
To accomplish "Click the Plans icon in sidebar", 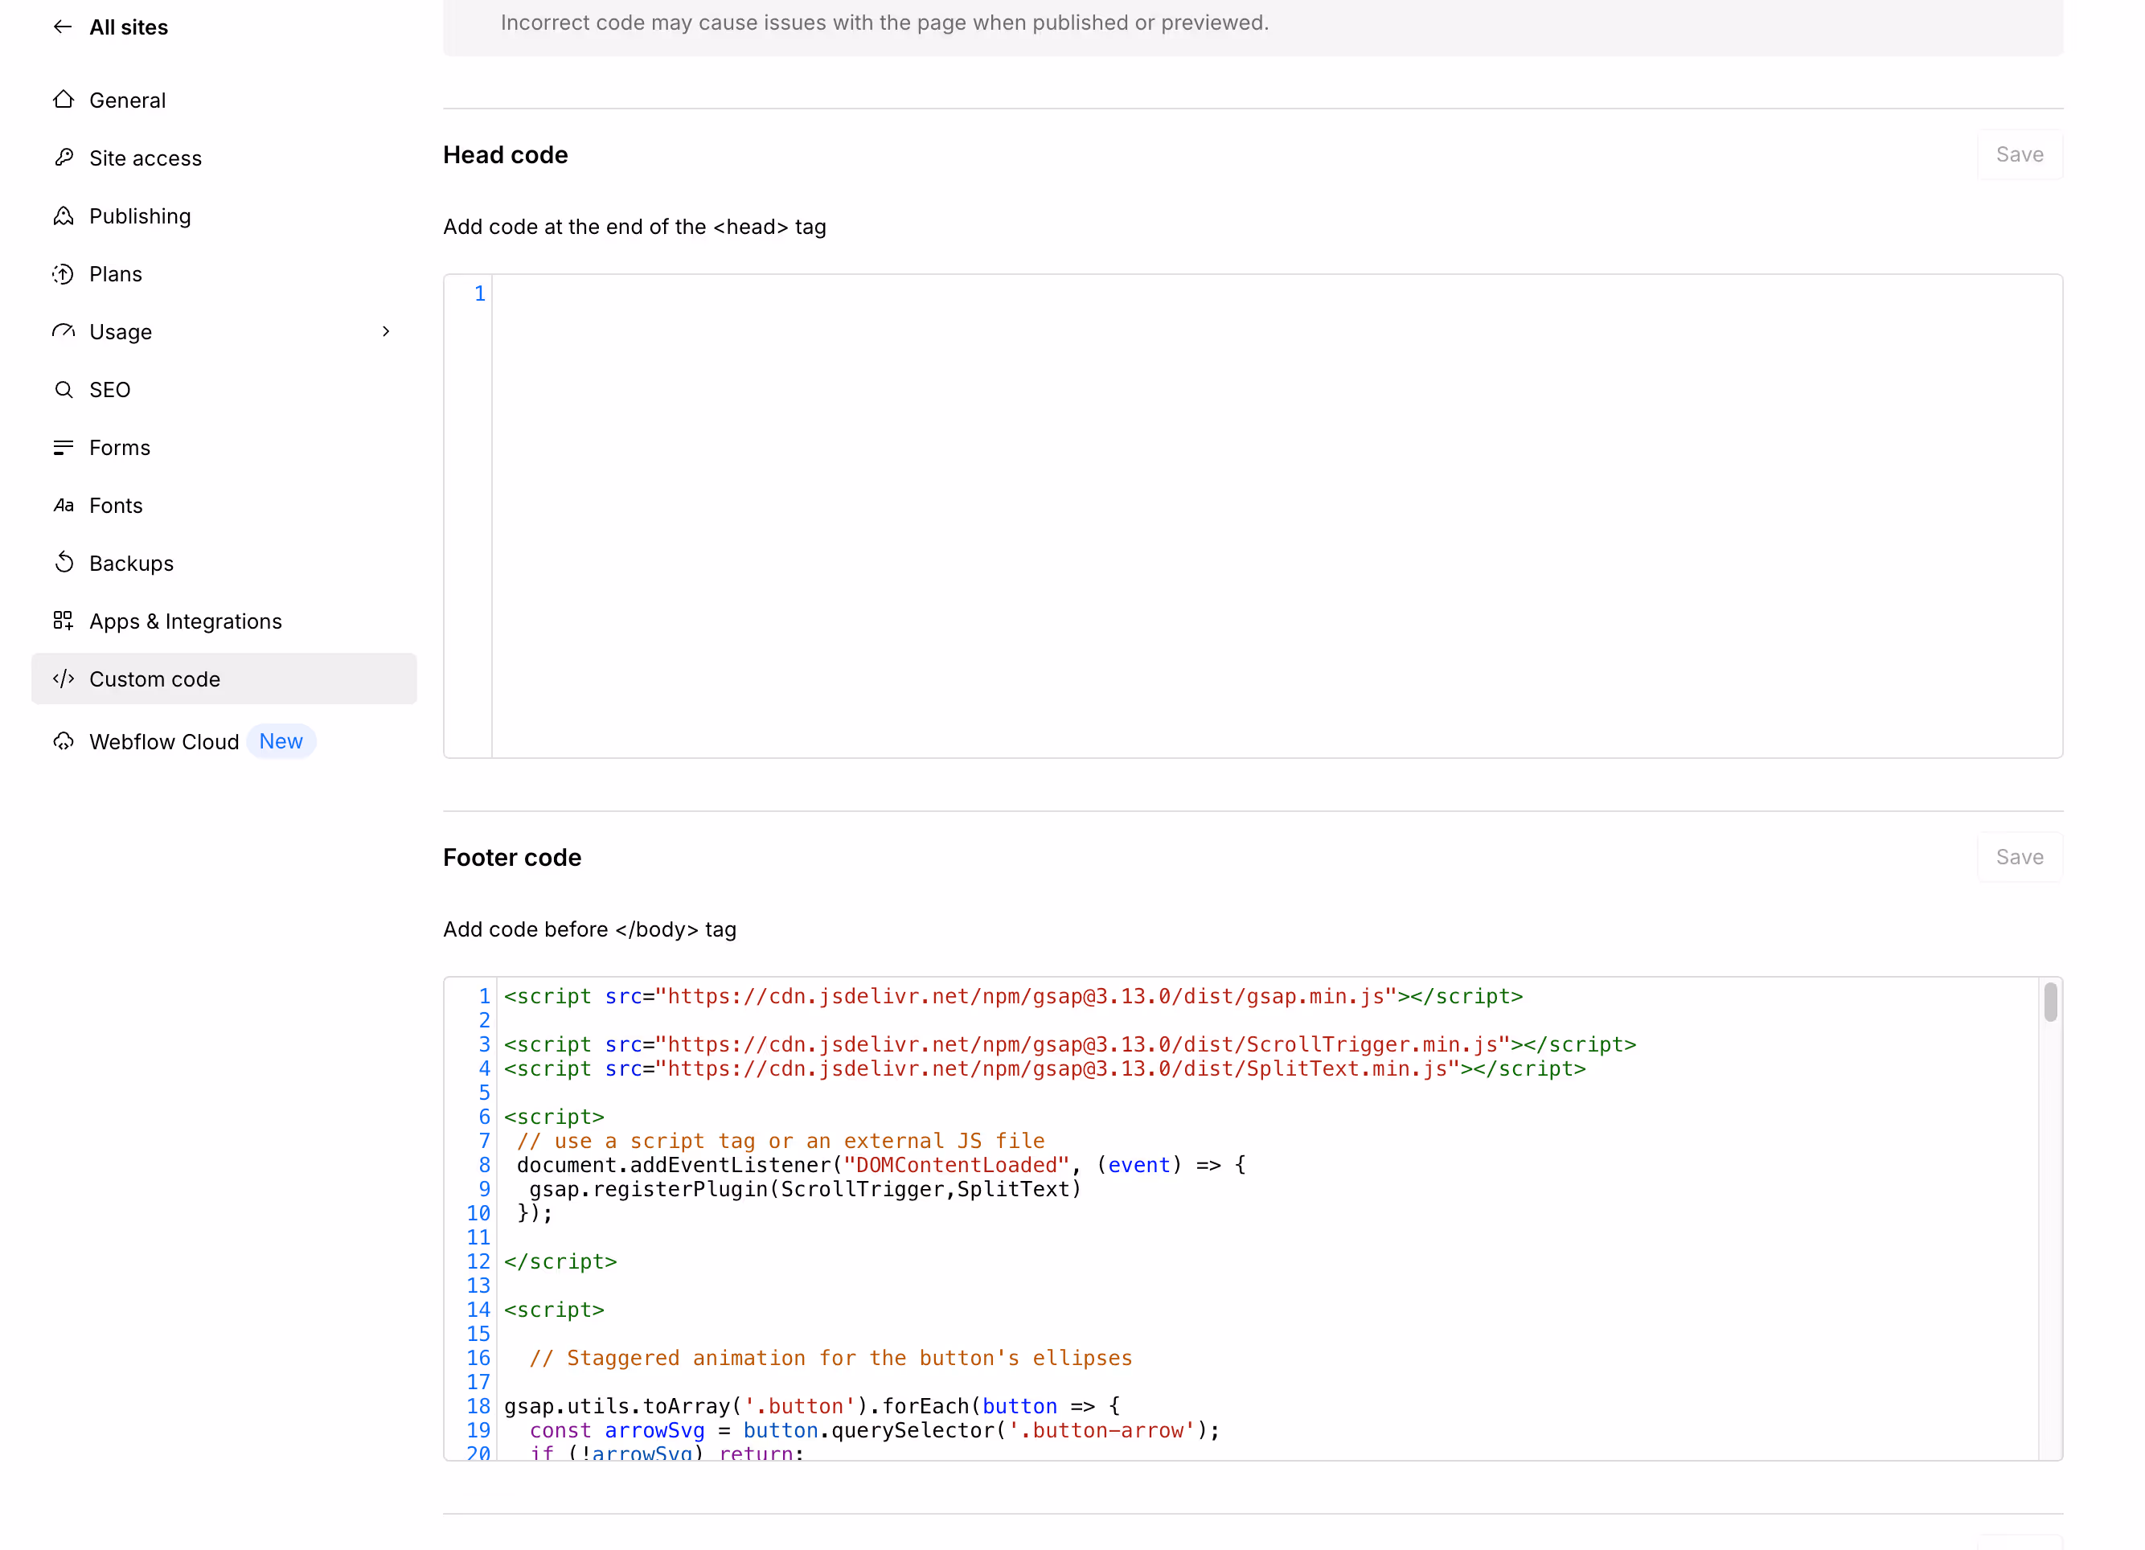I will point(64,273).
